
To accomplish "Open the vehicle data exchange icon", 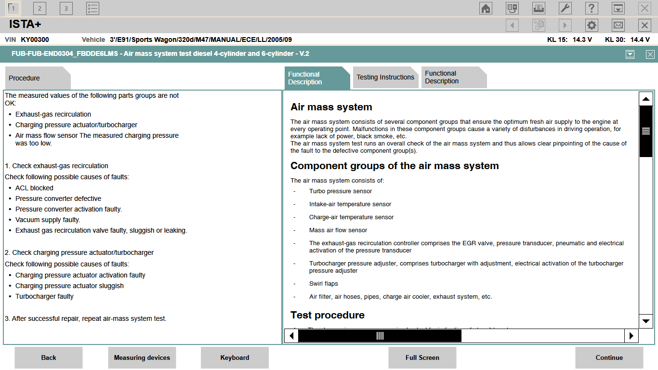I will pyautogui.click(x=512, y=8).
